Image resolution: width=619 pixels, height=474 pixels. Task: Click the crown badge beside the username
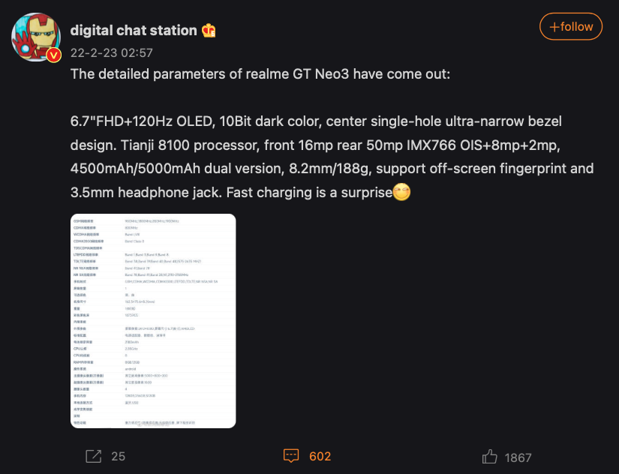click(x=209, y=31)
